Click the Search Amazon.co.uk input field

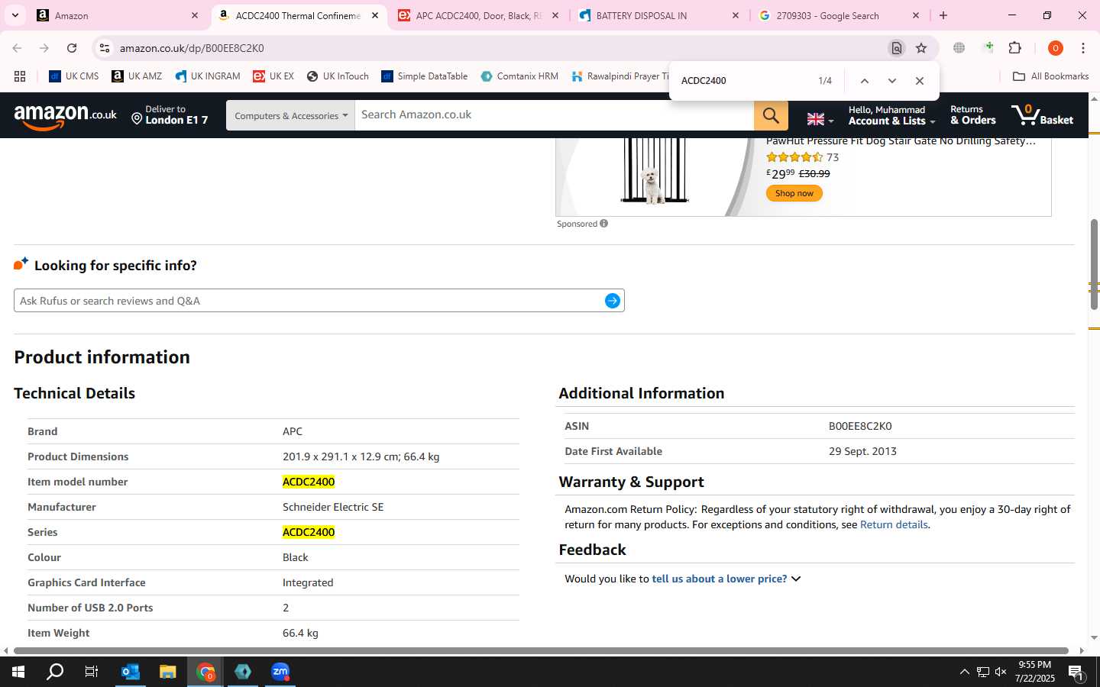(x=554, y=115)
